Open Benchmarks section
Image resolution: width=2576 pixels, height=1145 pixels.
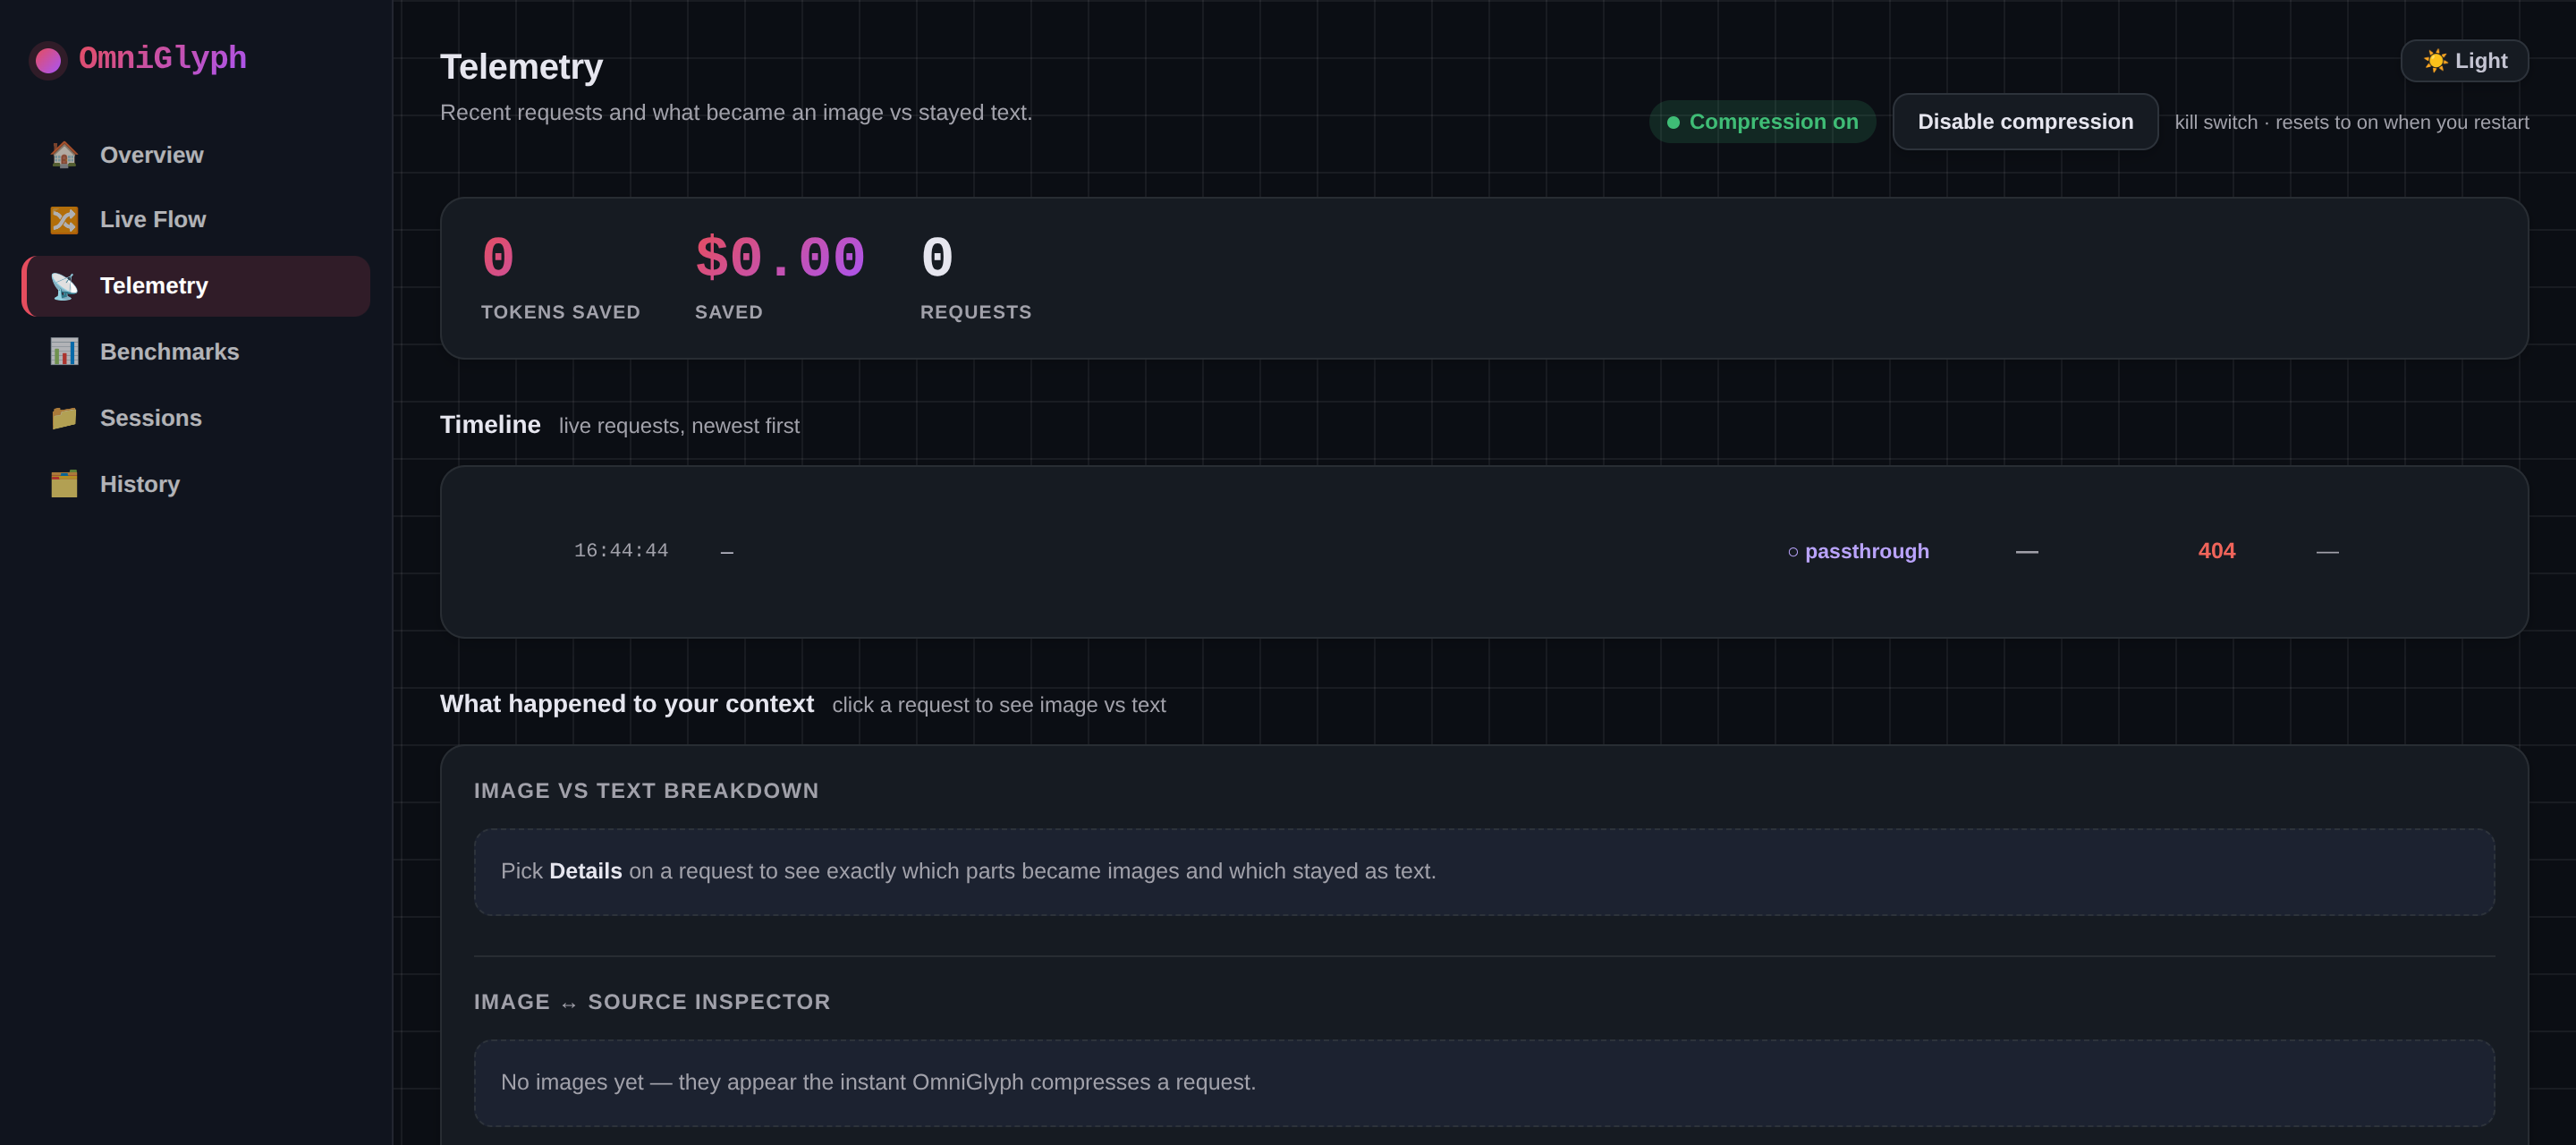pyautogui.click(x=196, y=352)
